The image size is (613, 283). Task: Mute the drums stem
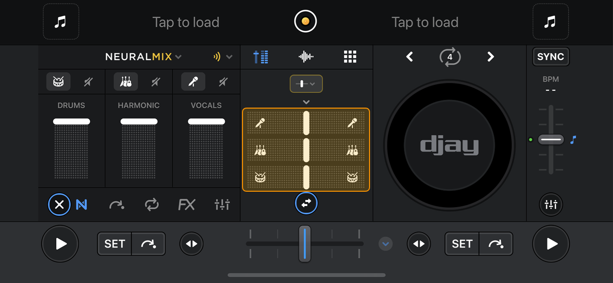[88, 81]
